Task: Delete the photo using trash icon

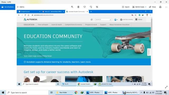Action: 78,7
